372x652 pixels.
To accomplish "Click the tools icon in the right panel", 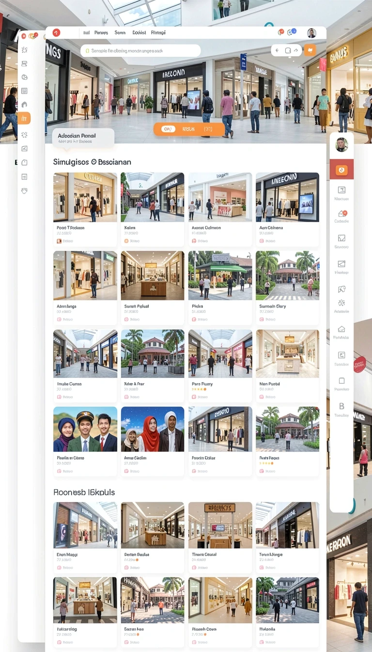I will tap(342, 289).
